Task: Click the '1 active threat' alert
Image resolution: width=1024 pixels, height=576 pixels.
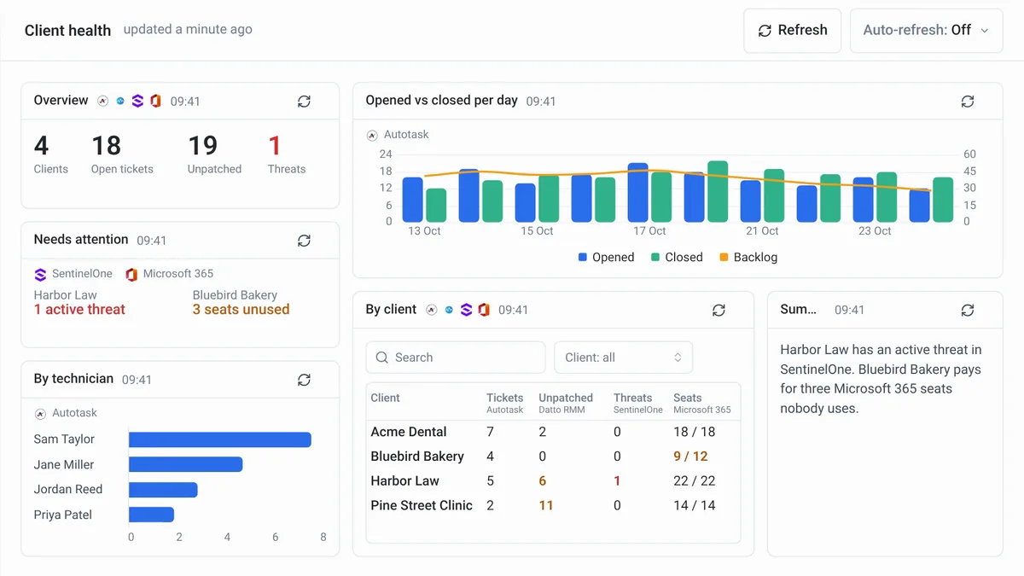Action: point(79,310)
